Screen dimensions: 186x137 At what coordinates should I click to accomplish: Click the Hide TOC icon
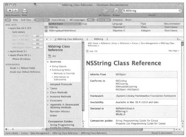point(87,51)
